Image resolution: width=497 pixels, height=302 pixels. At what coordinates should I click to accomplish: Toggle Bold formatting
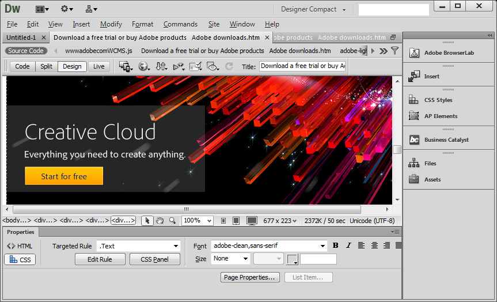336,245
